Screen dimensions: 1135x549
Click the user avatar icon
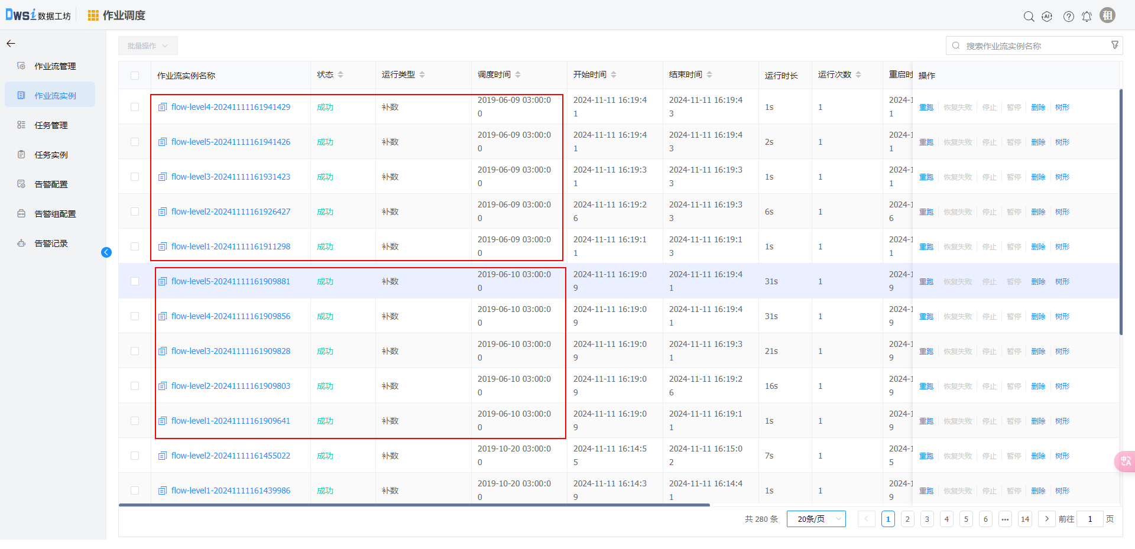(x=1107, y=15)
